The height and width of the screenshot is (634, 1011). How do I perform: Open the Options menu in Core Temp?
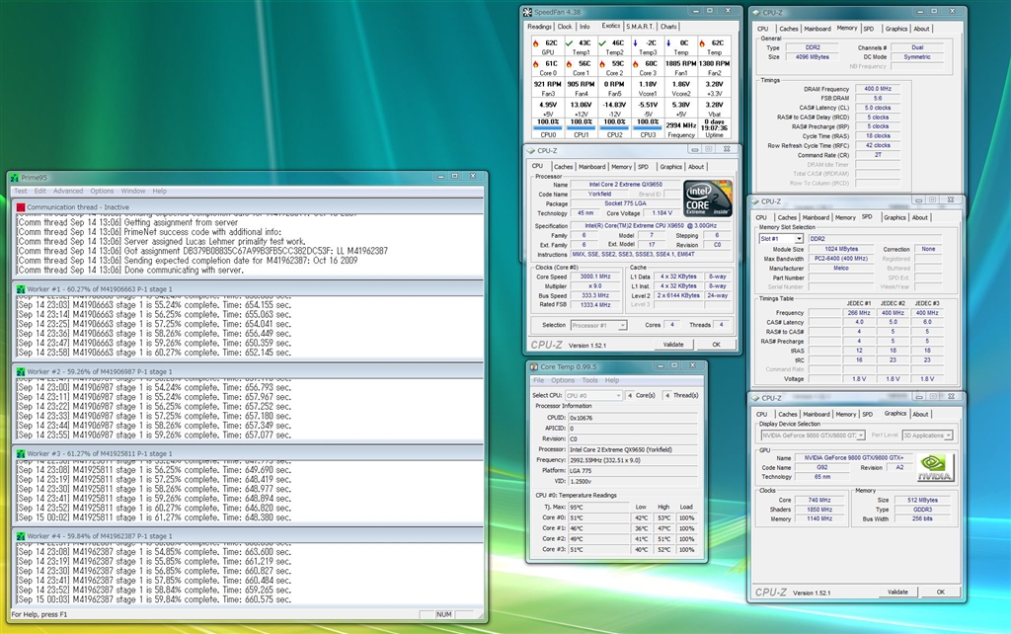(x=563, y=380)
